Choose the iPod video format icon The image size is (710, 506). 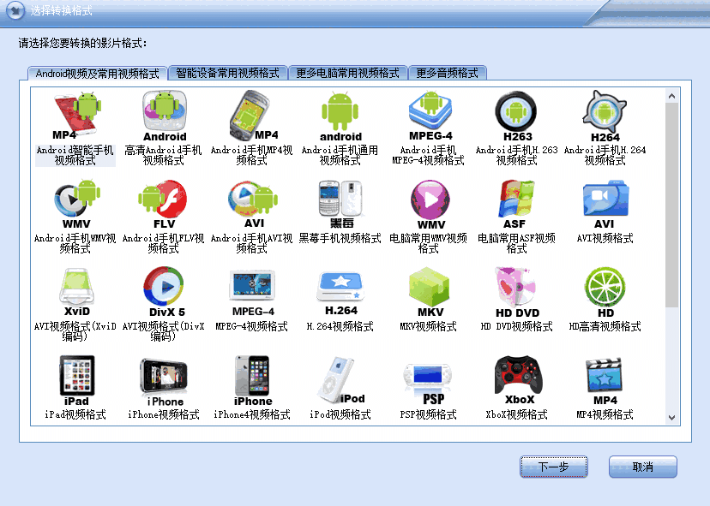(340, 378)
